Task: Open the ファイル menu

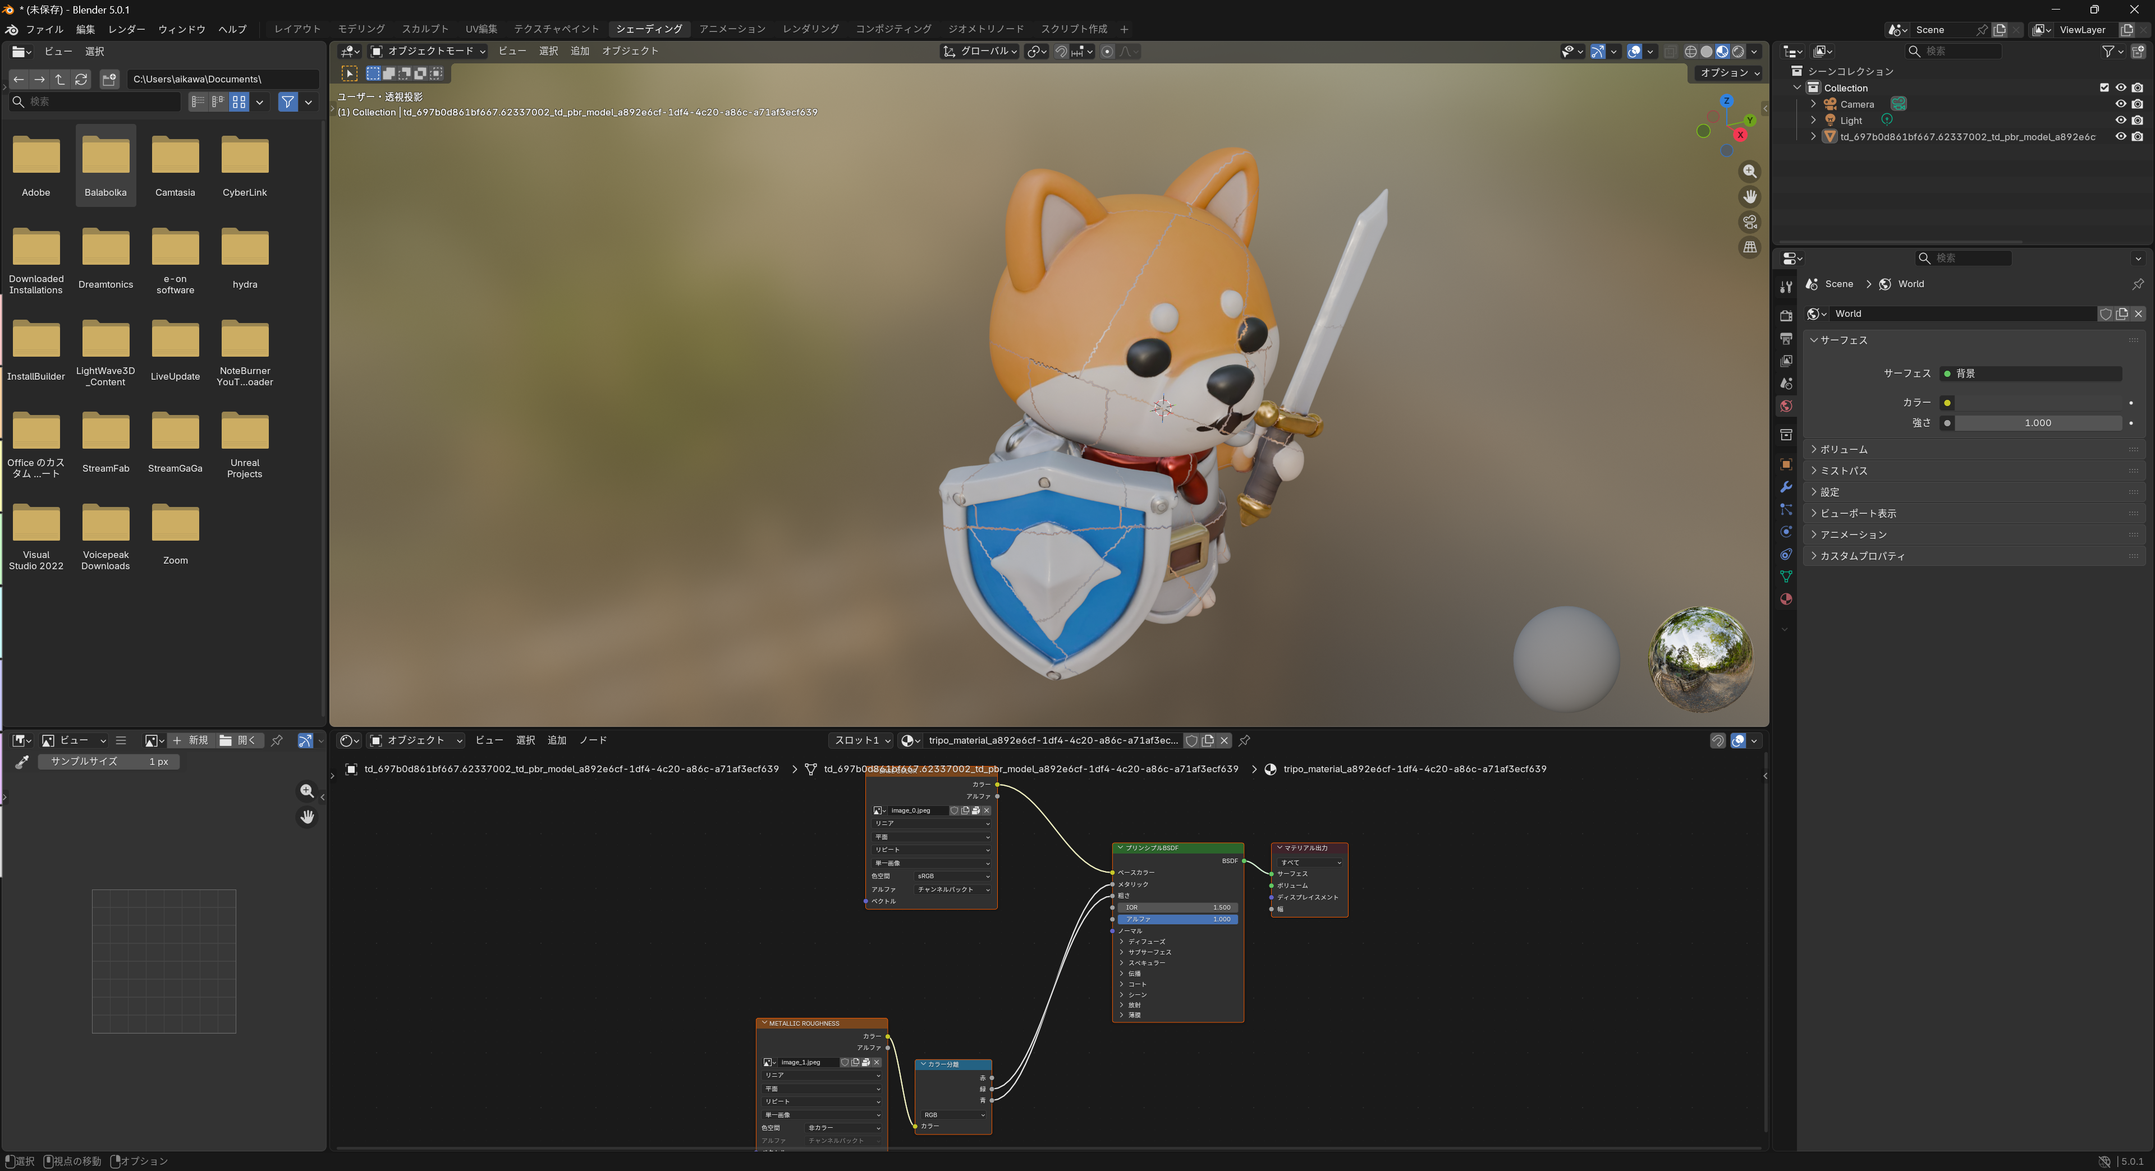Action: coord(44,29)
